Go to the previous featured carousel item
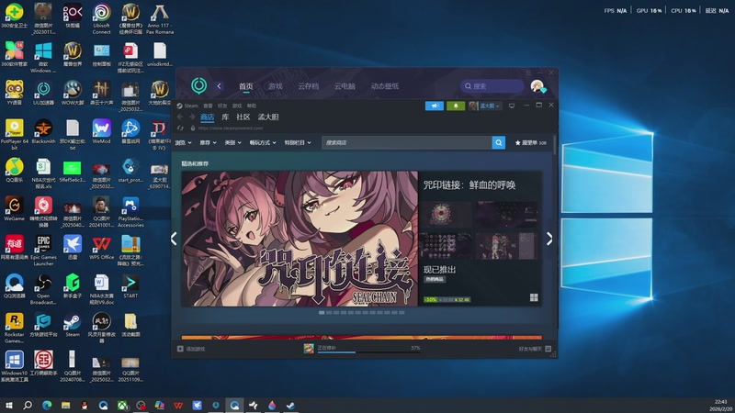 coord(174,239)
